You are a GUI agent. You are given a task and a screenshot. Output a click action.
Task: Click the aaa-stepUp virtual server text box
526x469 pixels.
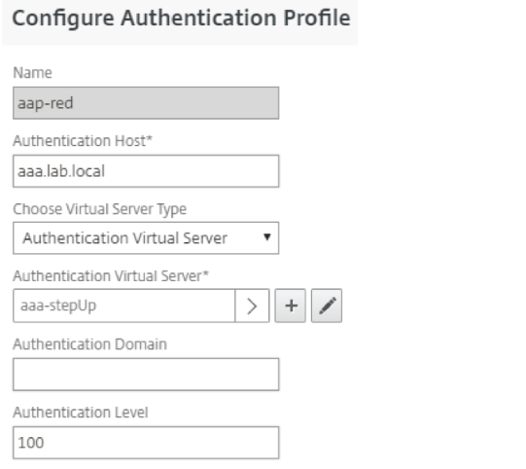pyautogui.click(x=124, y=306)
